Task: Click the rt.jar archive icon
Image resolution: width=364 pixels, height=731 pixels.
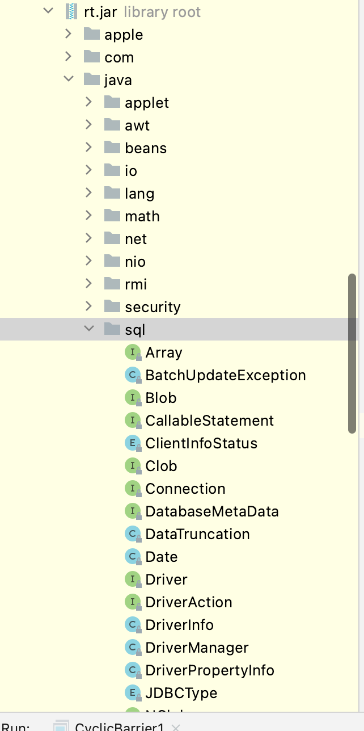Action: [x=71, y=12]
